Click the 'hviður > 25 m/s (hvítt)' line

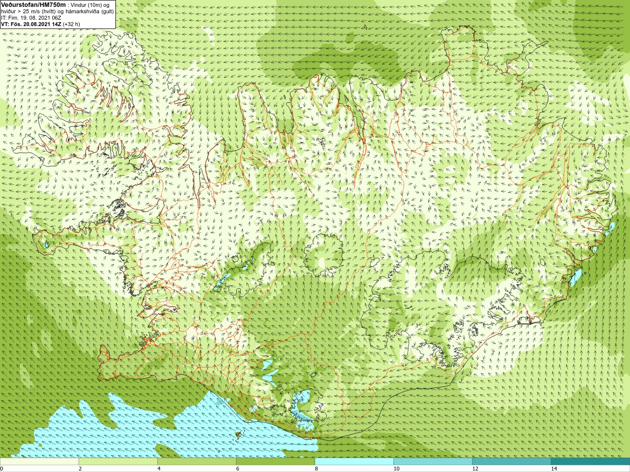pyautogui.click(x=57, y=11)
